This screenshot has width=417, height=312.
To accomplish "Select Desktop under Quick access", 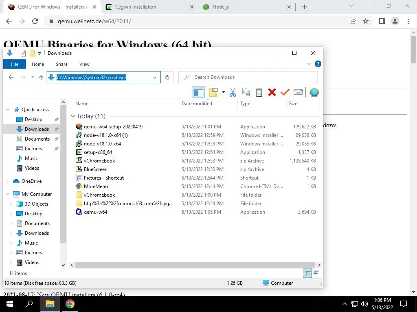I will 33,119.
